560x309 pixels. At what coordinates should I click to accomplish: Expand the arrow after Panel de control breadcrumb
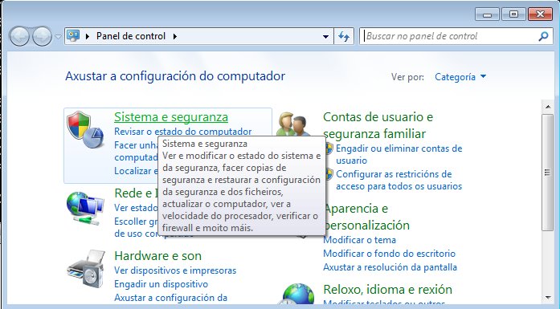(x=175, y=36)
